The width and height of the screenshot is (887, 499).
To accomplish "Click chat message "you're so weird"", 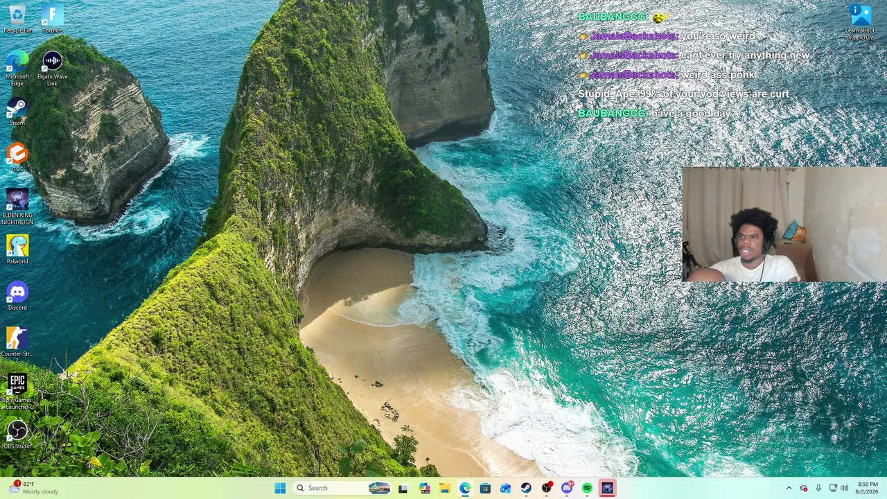I will point(718,36).
